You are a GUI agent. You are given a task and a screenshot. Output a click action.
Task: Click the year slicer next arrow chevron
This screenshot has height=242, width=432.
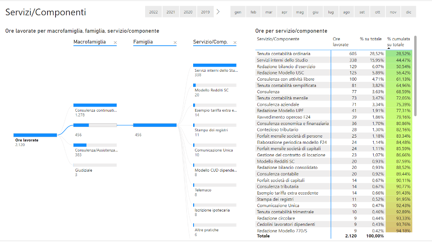(218, 12)
